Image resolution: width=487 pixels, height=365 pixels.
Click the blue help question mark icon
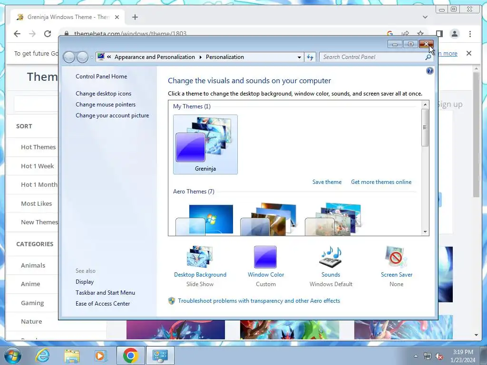pyautogui.click(x=429, y=71)
